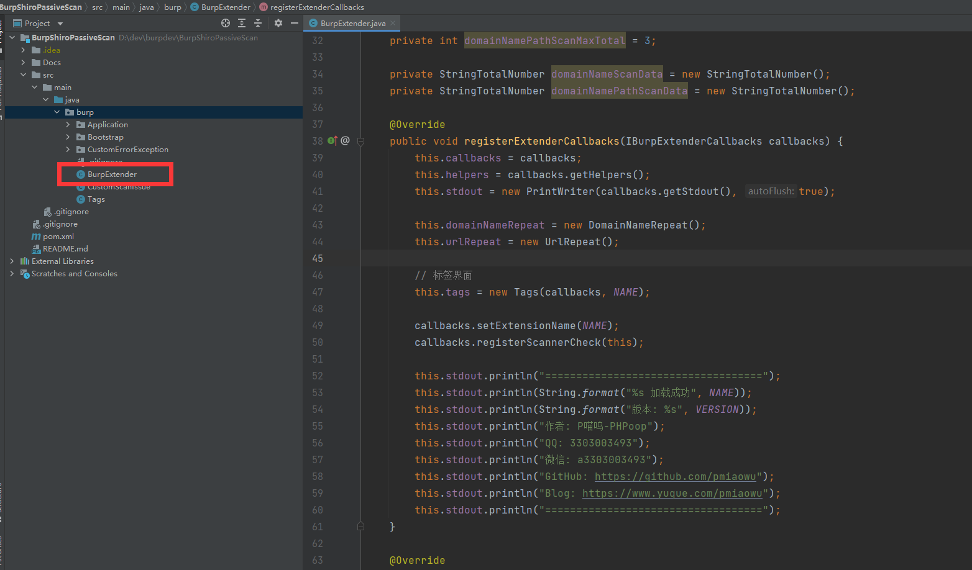Collapse the src folder
Image resolution: width=972 pixels, height=570 pixels.
[23, 75]
